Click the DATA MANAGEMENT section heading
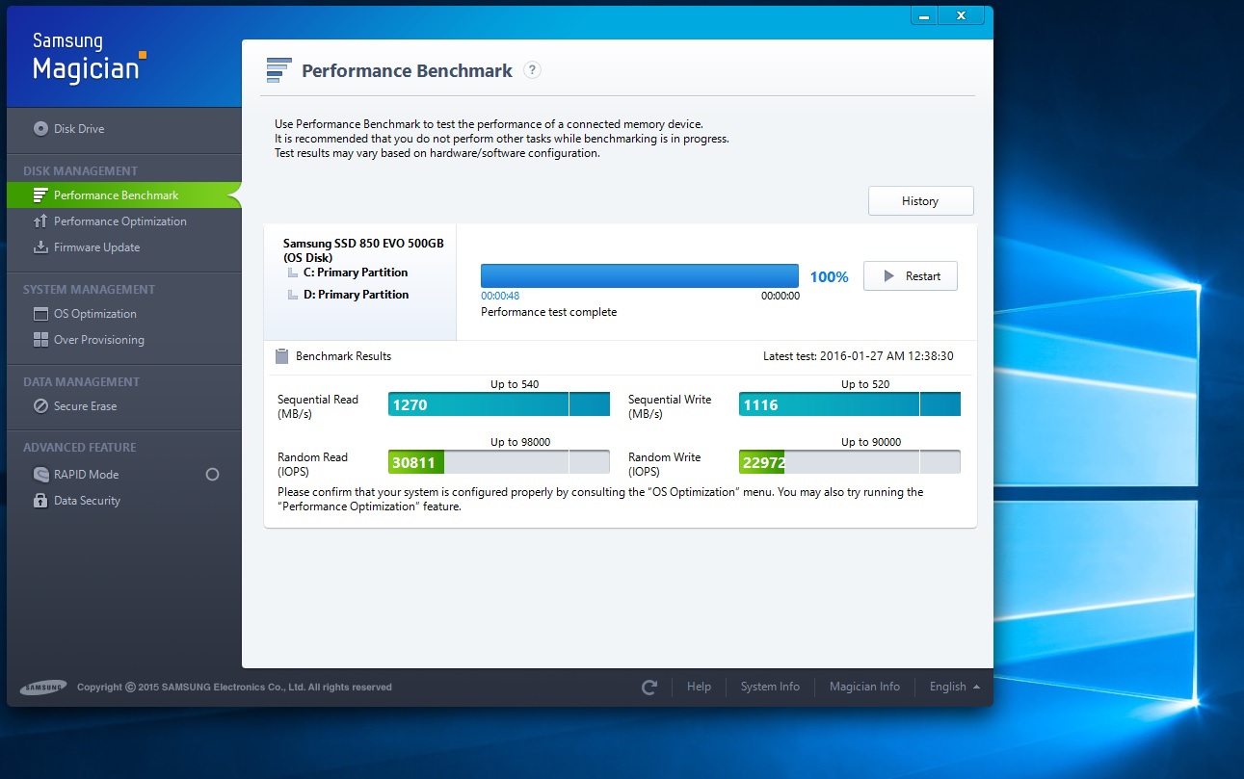The width and height of the screenshot is (1244, 779). pos(81,381)
